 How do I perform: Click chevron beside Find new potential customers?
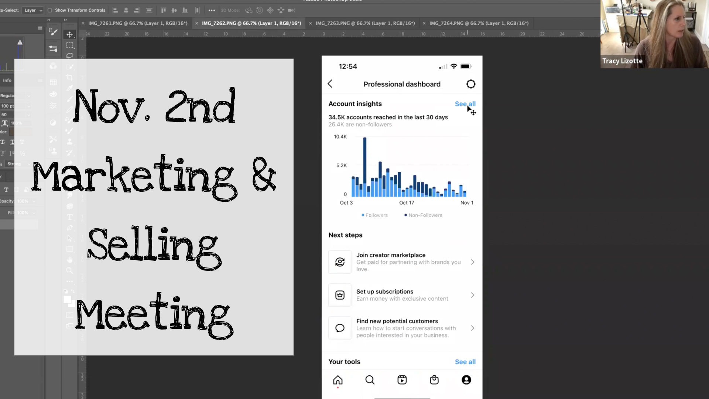coord(473,328)
